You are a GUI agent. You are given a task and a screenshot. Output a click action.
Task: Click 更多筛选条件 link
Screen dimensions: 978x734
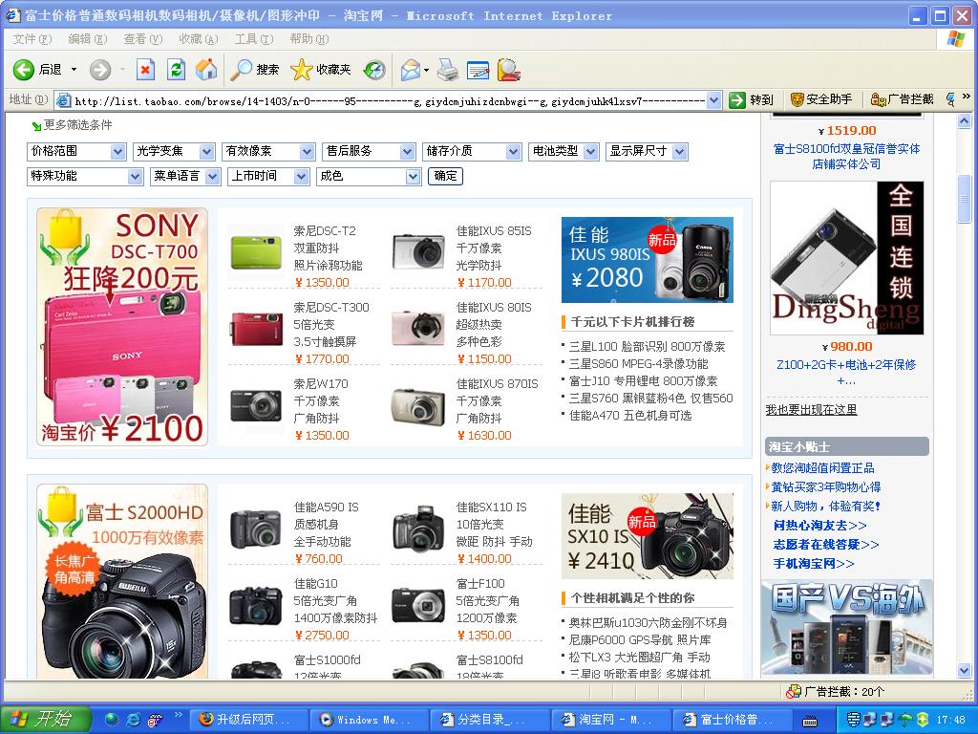click(x=77, y=125)
